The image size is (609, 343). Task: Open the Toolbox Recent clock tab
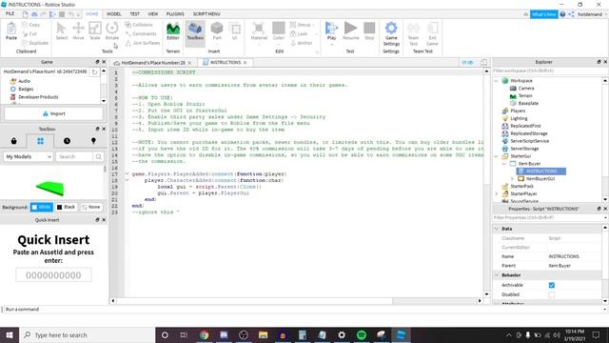pyautogui.click(x=67, y=141)
